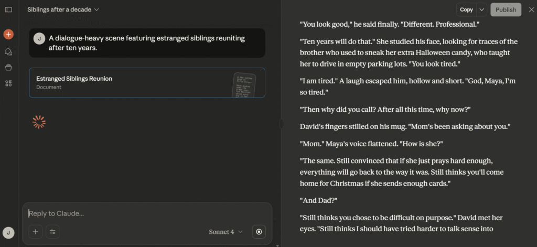This screenshot has width=537, height=247.
Task: Click the J avatar beside the prompt message
Action: (x=39, y=38)
